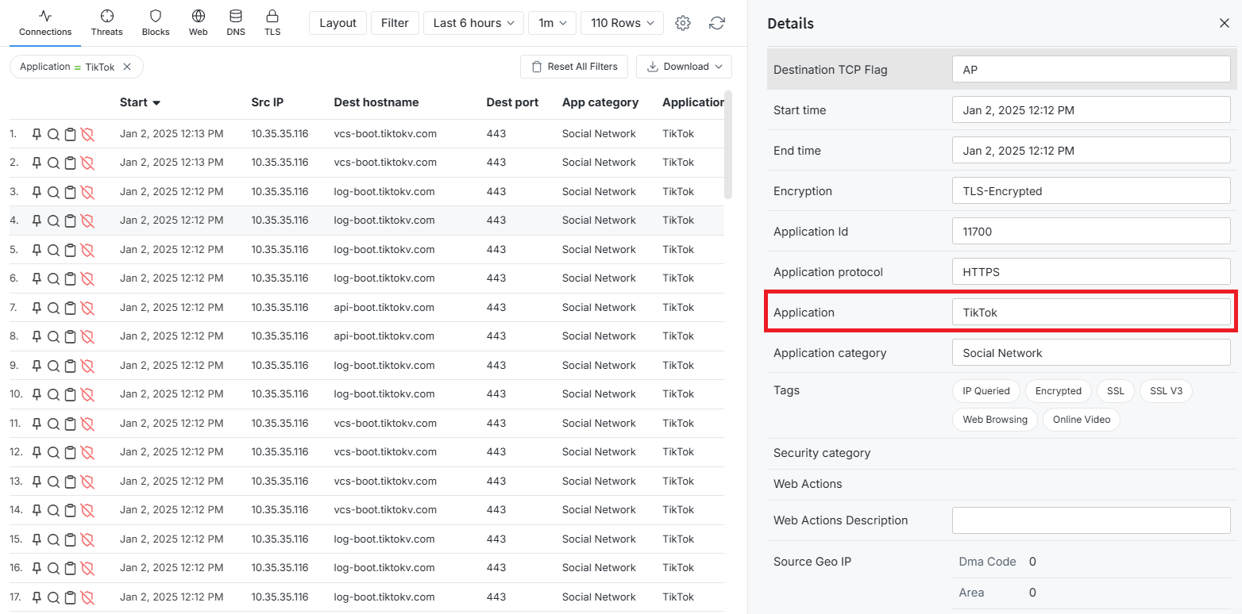The width and height of the screenshot is (1242, 614).
Task: Click the Dest hostname column header
Action: [376, 102]
